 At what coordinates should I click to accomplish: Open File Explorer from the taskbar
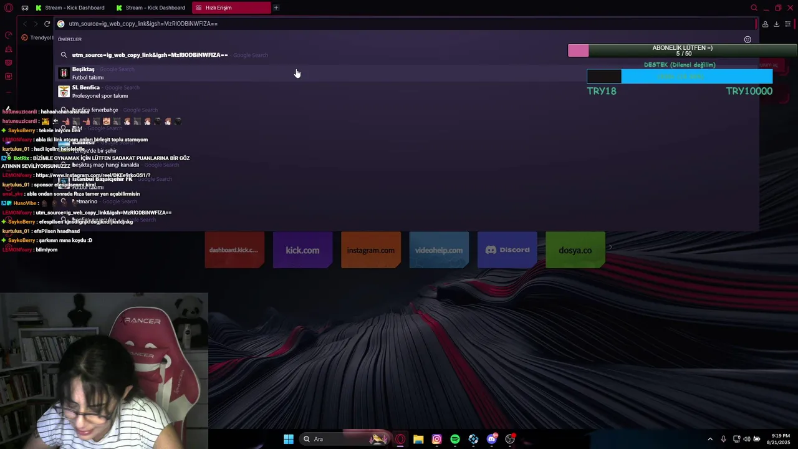[418, 439]
